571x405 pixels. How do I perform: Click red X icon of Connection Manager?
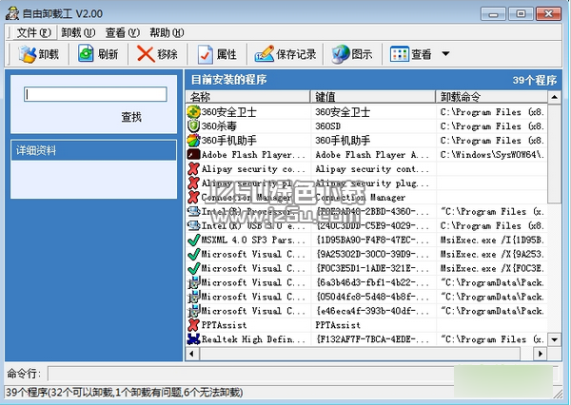pyautogui.click(x=193, y=197)
